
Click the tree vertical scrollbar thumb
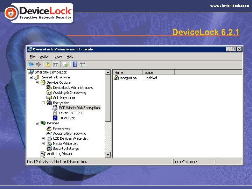point(108,98)
